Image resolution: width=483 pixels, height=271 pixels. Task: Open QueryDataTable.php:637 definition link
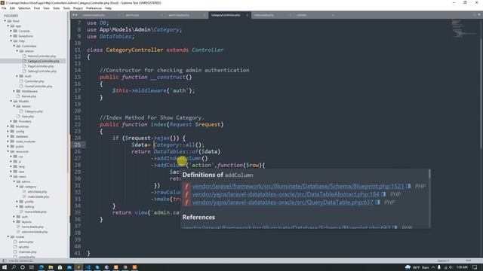(x=283, y=202)
